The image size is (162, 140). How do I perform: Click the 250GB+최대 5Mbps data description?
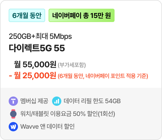pyautogui.click(x=40, y=36)
